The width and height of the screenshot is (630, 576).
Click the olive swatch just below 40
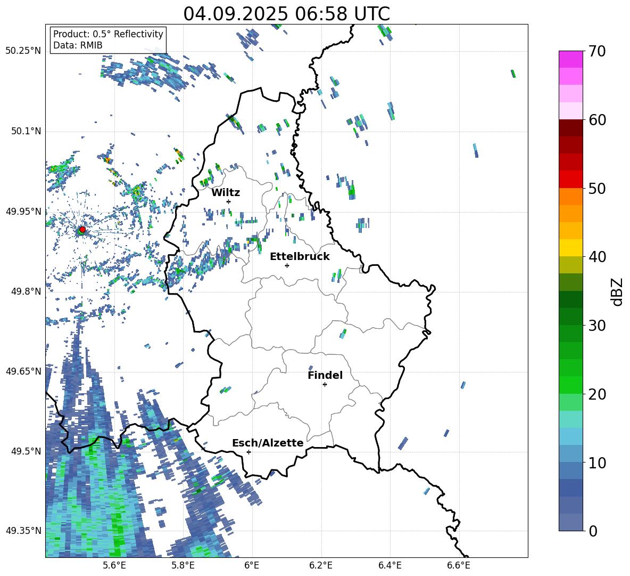pyautogui.click(x=570, y=265)
